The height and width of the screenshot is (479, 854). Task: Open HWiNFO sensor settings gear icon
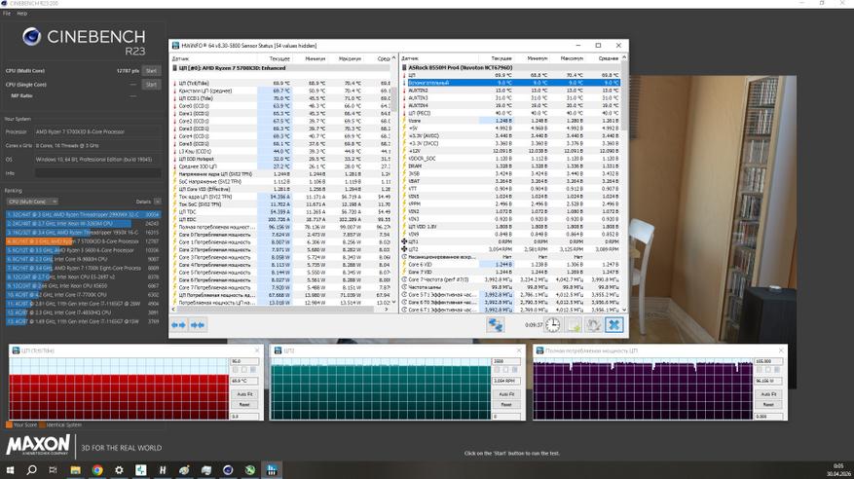click(x=593, y=325)
